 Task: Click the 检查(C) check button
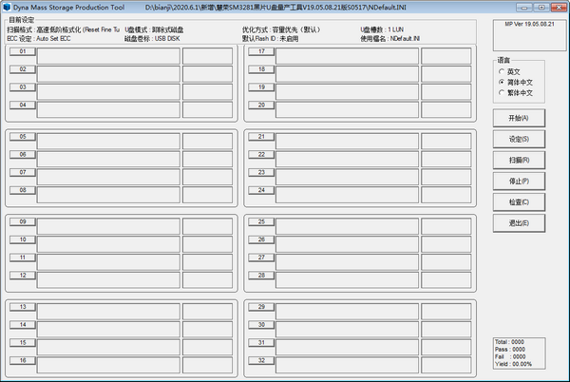click(x=519, y=201)
